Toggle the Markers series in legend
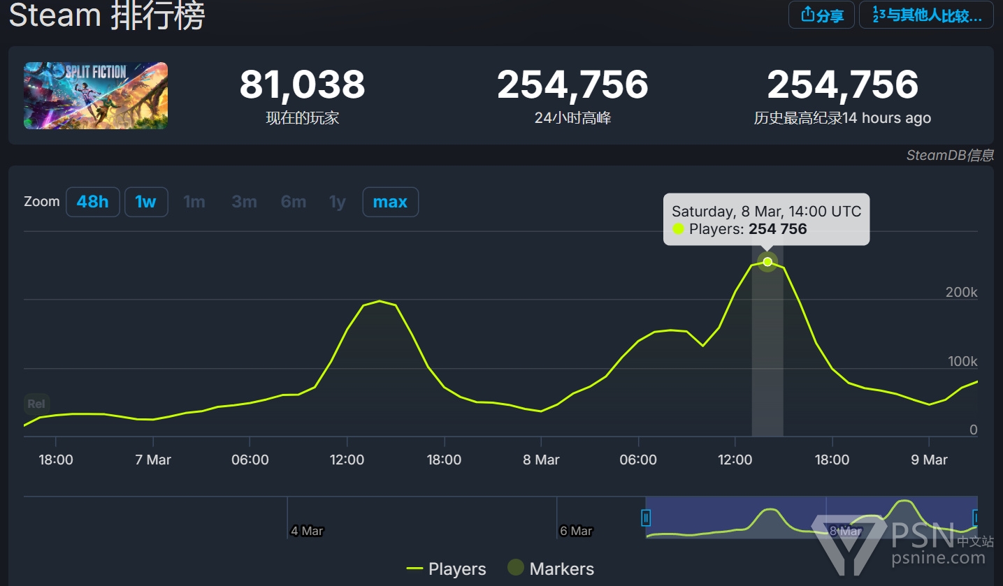1003x586 pixels. 551,569
